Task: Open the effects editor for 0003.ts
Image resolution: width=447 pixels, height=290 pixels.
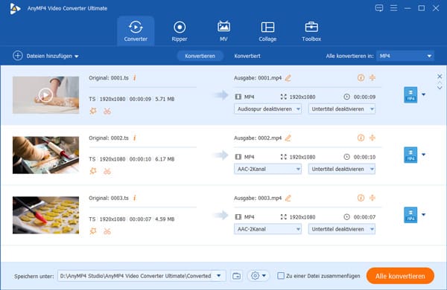Action: coord(93,231)
